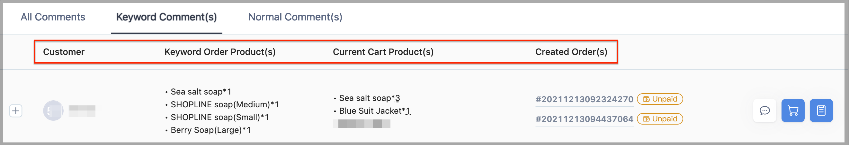This screenshot has width=849, height=145.
Task: Select the Keyword Comment(s) tab
Action: point(166,17)
